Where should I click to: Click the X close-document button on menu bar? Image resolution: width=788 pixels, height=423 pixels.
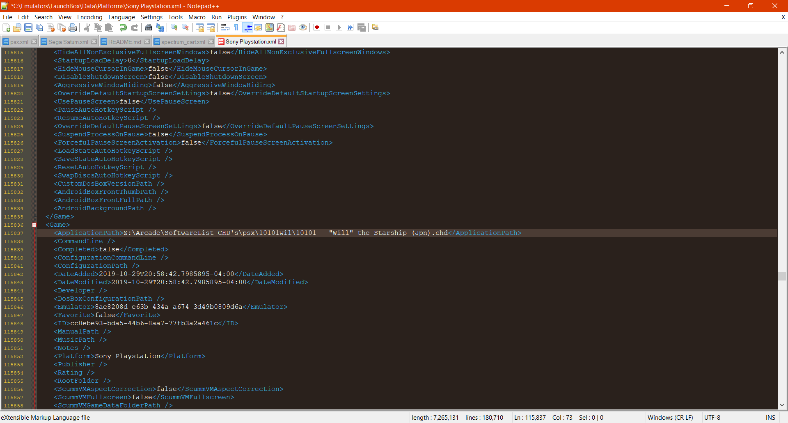point(783,17)
